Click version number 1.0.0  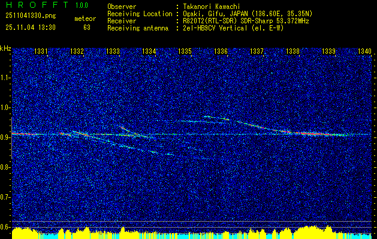tap(82, 5)
